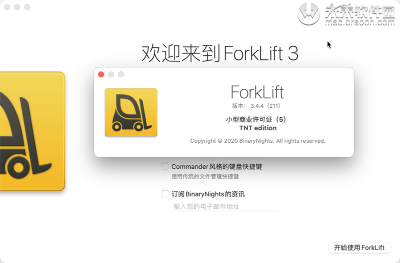Click the orsoon watermark logo at top right
The width and height of the screenshot is (400, 263).
coord(346,14)
